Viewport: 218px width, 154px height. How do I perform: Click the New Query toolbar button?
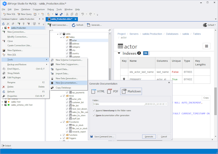point(25,14)
